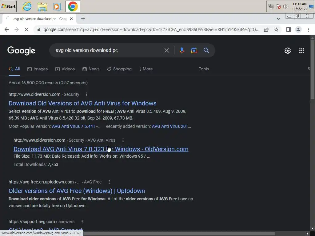
Task: Toggle the Chrome side panel
Action: pos(289,30)
